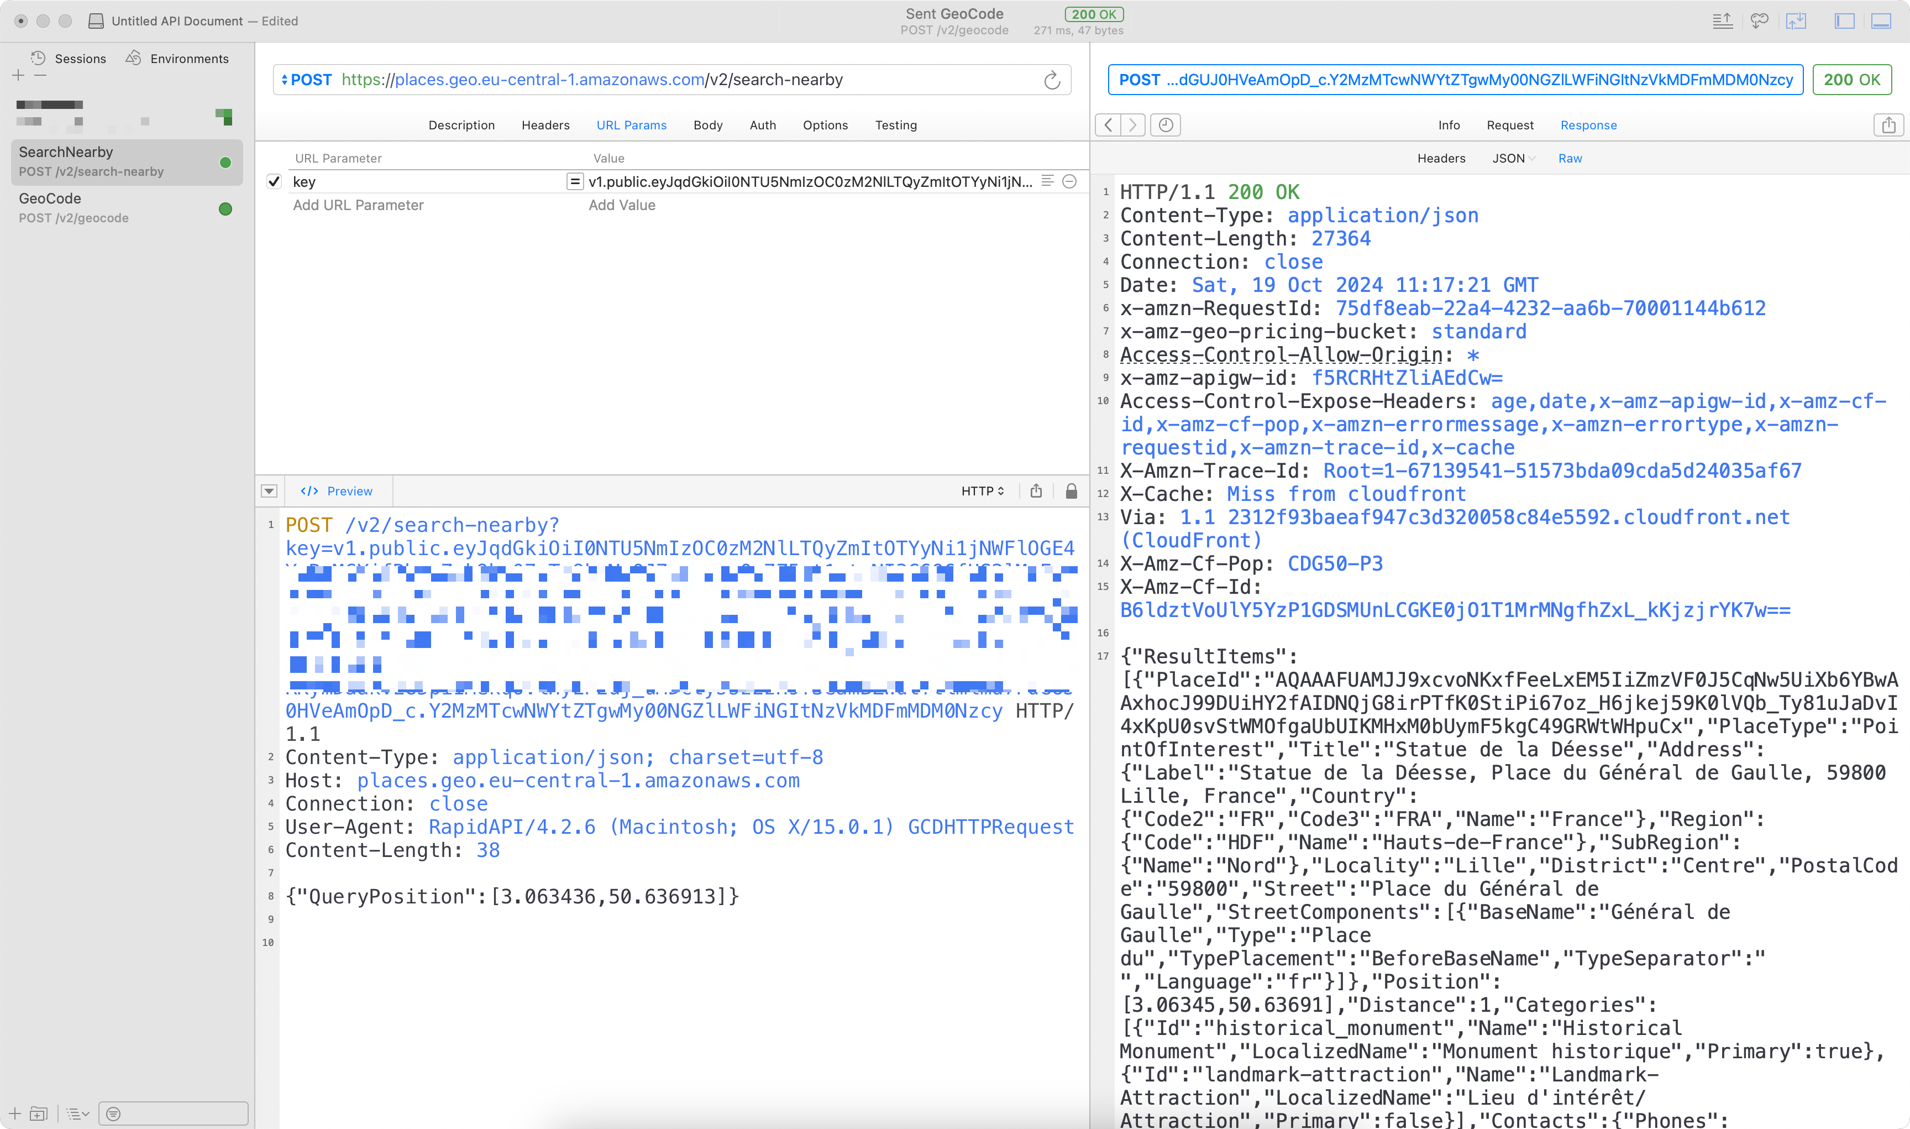Click the Add URL Parameter field

(358, 205)
